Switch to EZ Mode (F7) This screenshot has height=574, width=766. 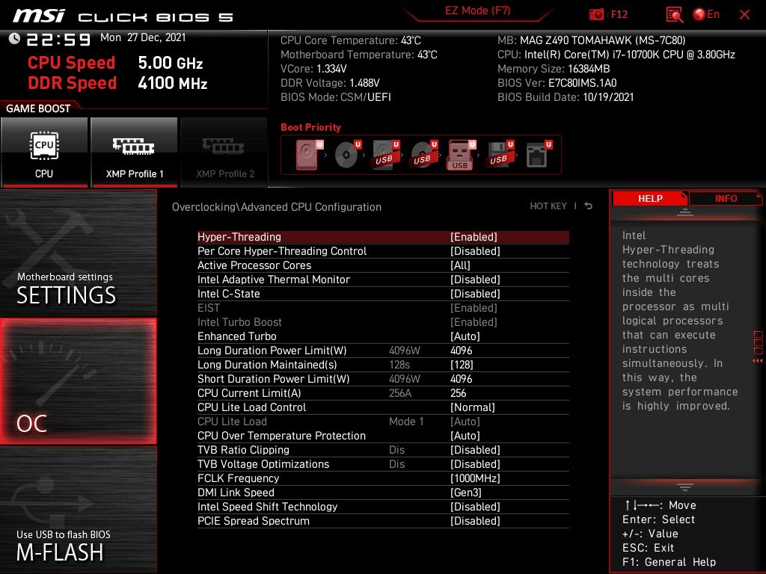(477, 10)
